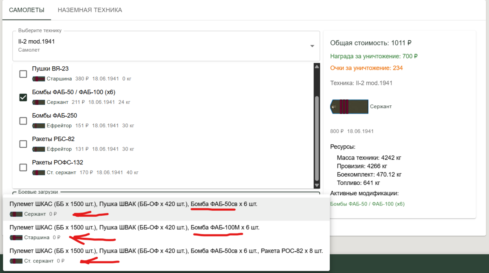Click the scroll up arrow in modifications list

316,67
